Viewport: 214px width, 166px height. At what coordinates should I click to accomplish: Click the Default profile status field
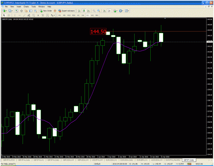97,164
